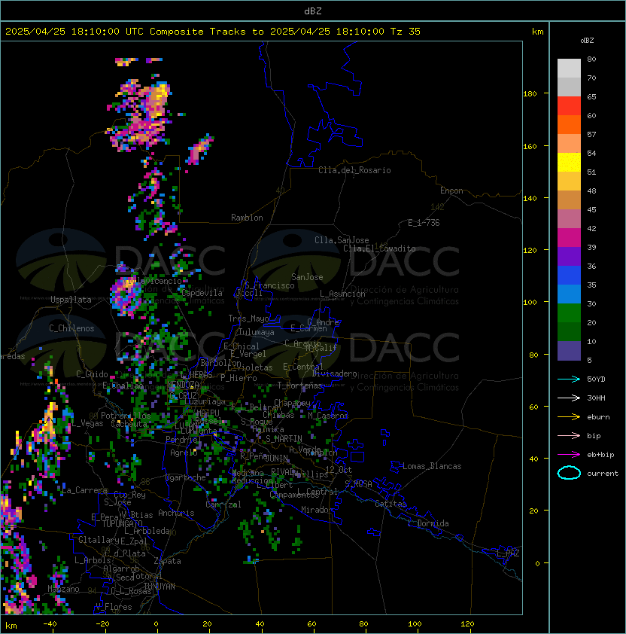Select the 'Tres_Mayo' map label
Image resolution: width=626 pixels, height=634 pixels.
248,319
